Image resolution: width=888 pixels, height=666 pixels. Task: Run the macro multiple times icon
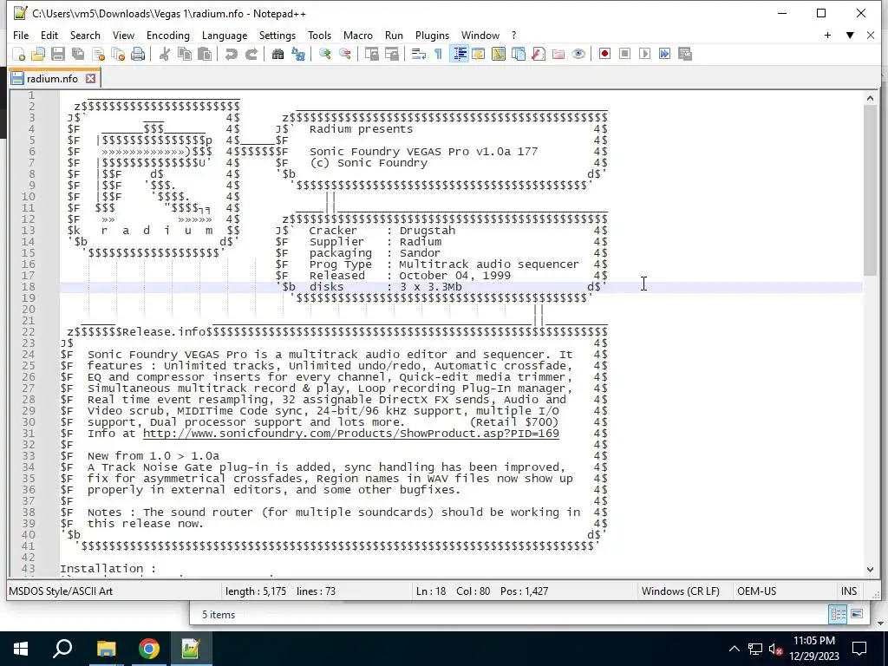click(x=665, y=54)
